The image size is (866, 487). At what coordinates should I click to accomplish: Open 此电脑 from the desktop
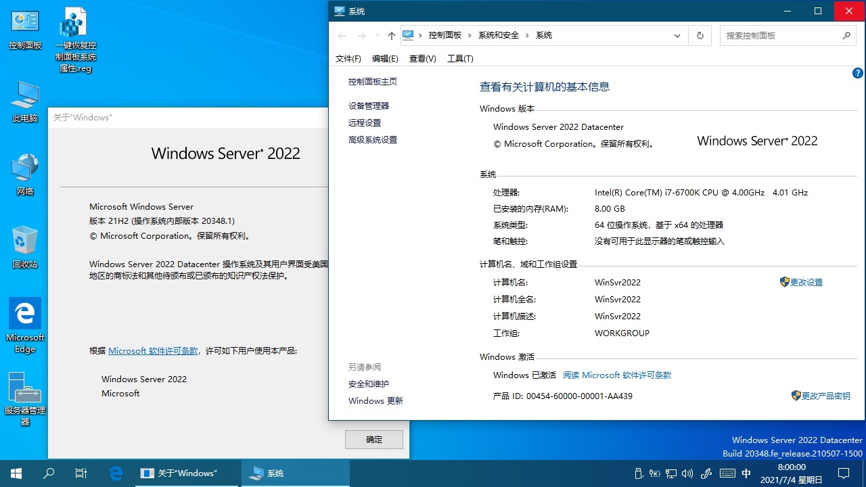click(x=25, y=98)
